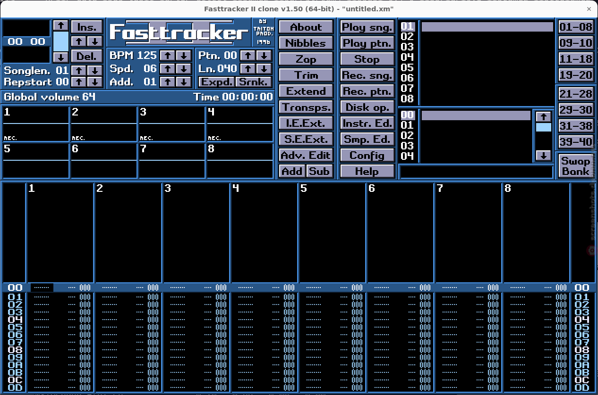Switch to instrument bank 31-38
Screen dimensions: 598x395
pos(575,126)
